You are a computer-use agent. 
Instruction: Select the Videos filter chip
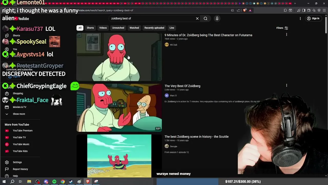coord(103,28)
